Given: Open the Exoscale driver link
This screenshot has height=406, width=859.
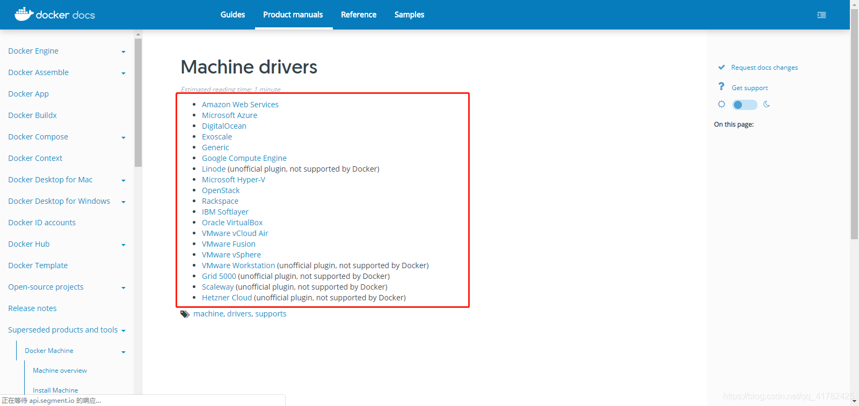Looking at the screenshot, I should point(217,137).
